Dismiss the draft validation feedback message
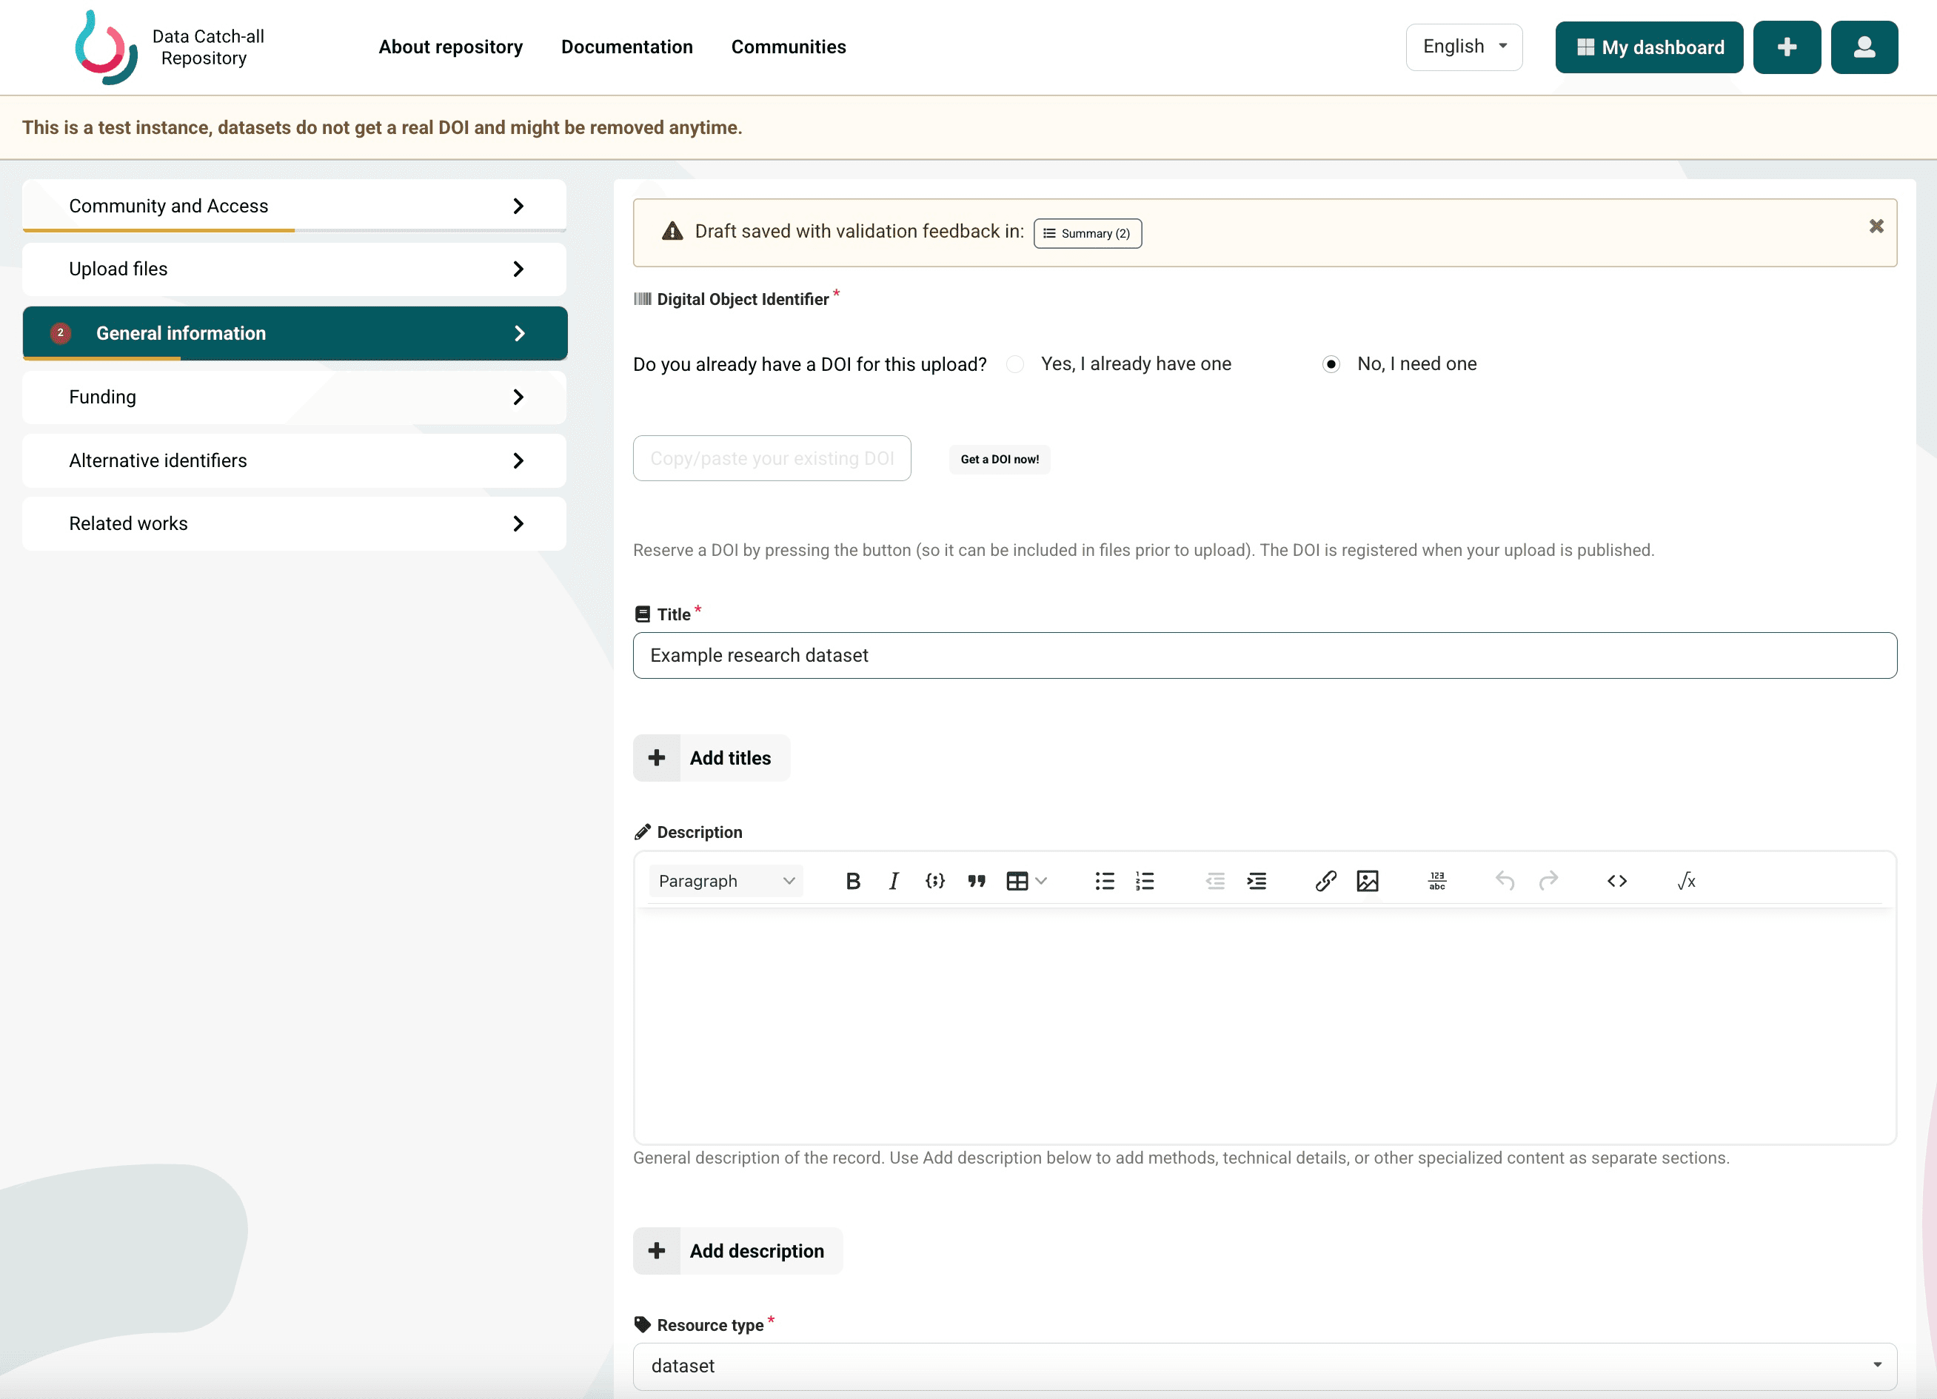 click(1876, 227)
